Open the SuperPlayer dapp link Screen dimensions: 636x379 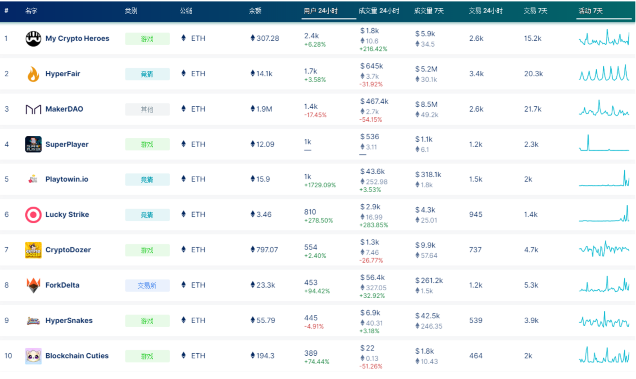coord(67,144)
